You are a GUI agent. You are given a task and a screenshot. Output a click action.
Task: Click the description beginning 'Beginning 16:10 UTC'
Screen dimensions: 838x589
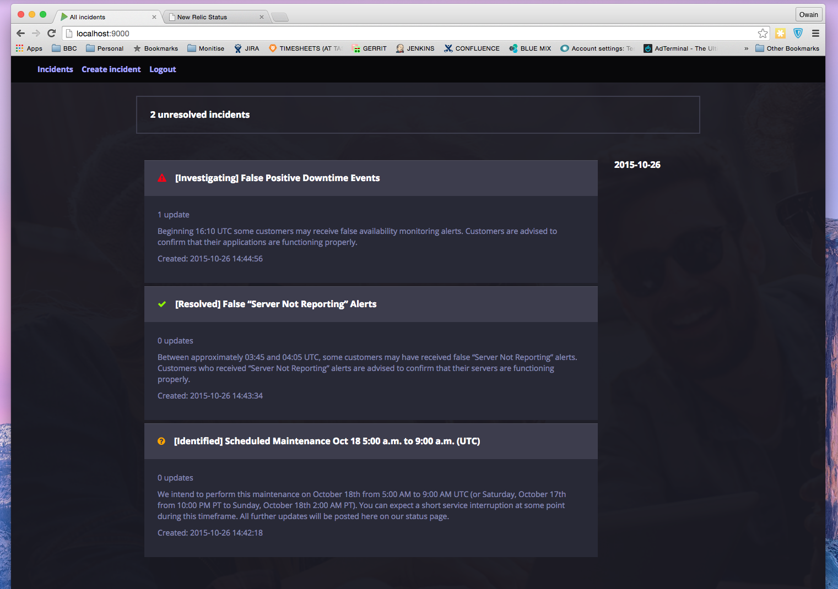(357, 237)
